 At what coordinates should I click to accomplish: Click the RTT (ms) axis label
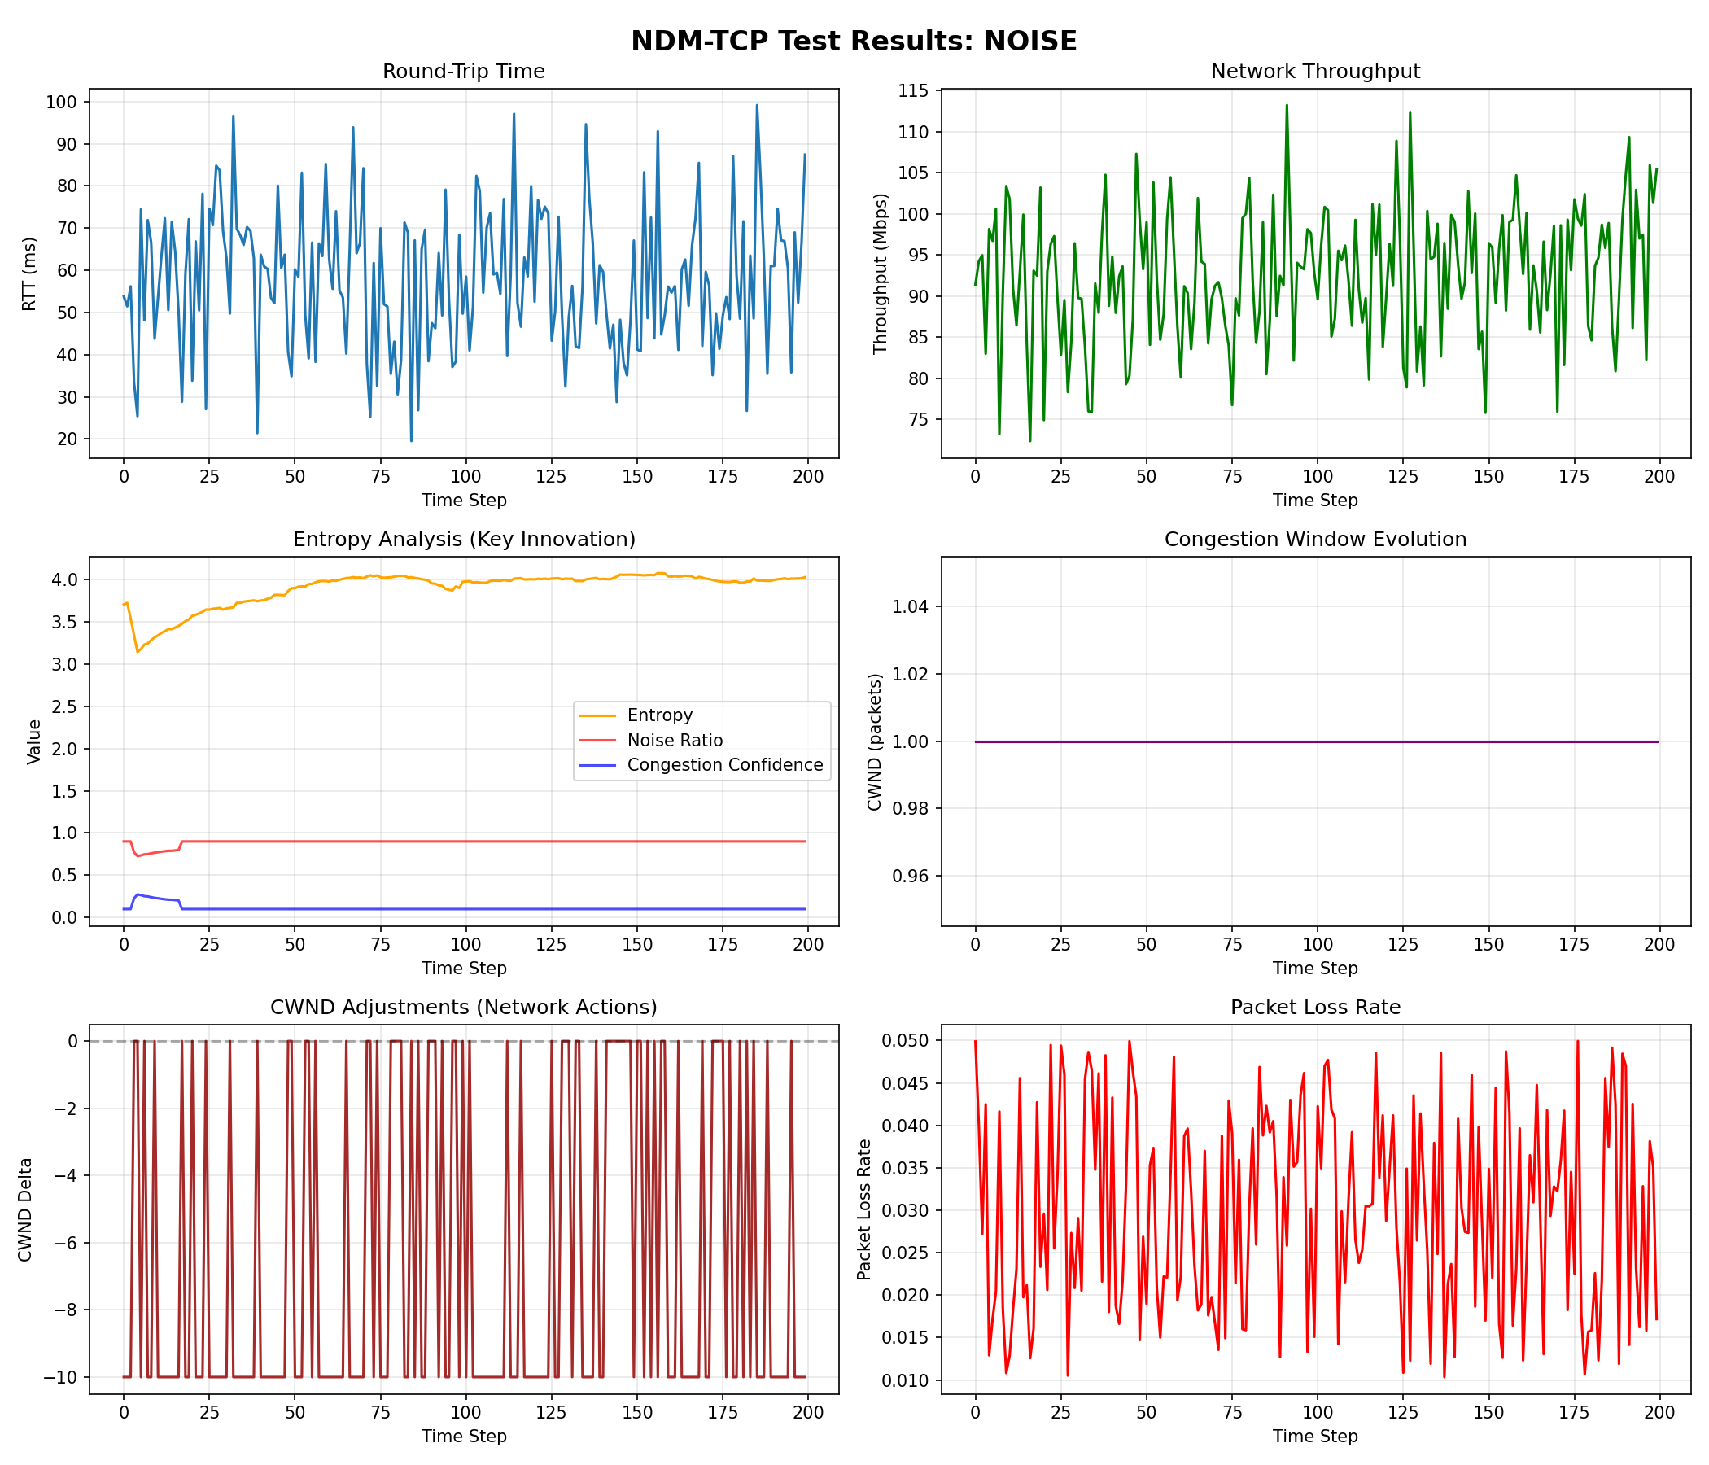click(29, 273)
